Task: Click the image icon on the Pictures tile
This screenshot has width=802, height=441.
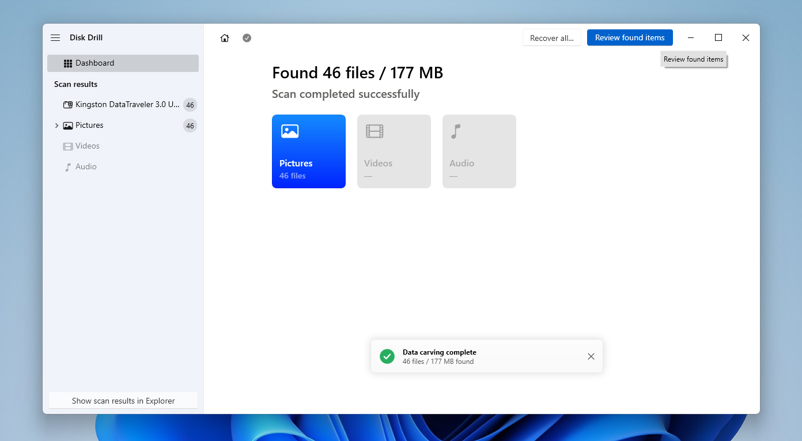Action: coord(290,131)
